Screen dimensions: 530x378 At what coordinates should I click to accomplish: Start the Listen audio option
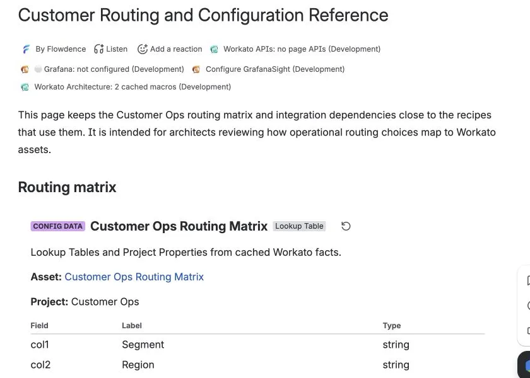pos(117,49)
